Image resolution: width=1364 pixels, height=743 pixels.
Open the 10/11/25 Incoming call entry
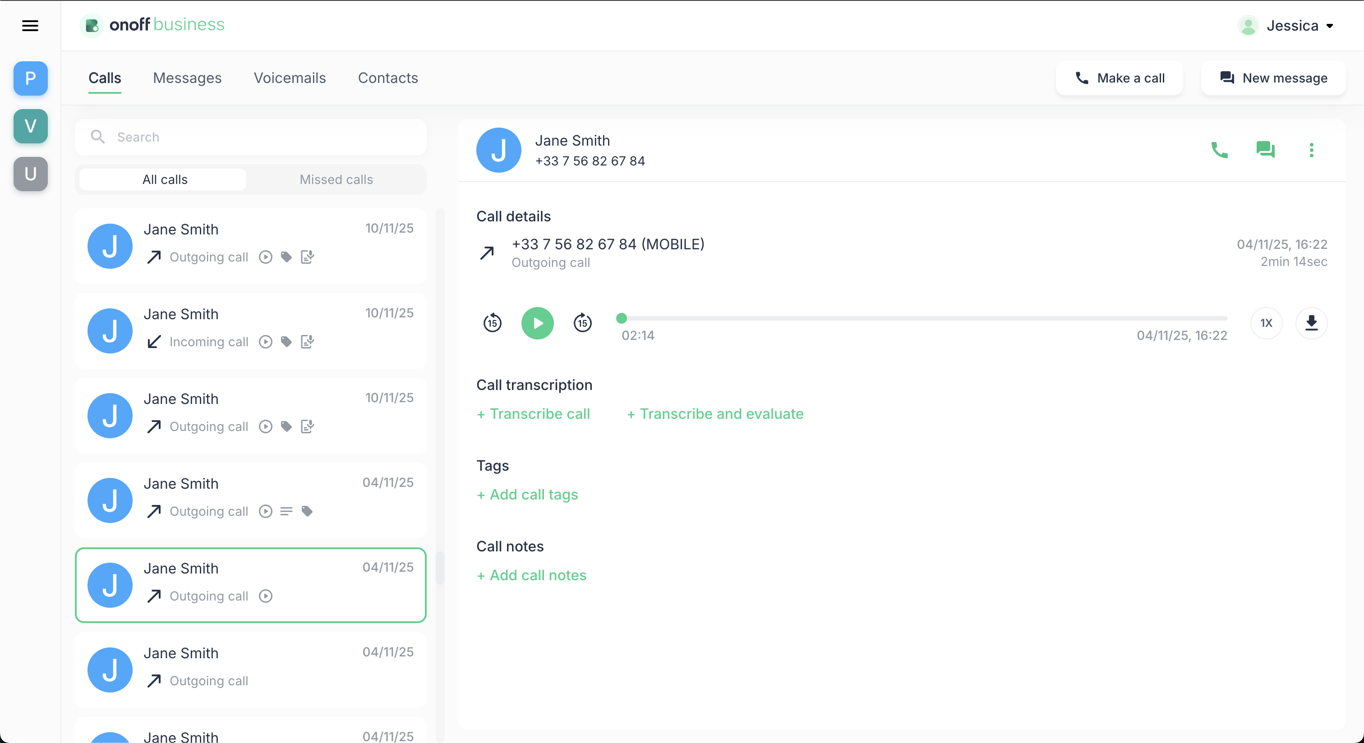pyautogui.click(x=251, y=331)
